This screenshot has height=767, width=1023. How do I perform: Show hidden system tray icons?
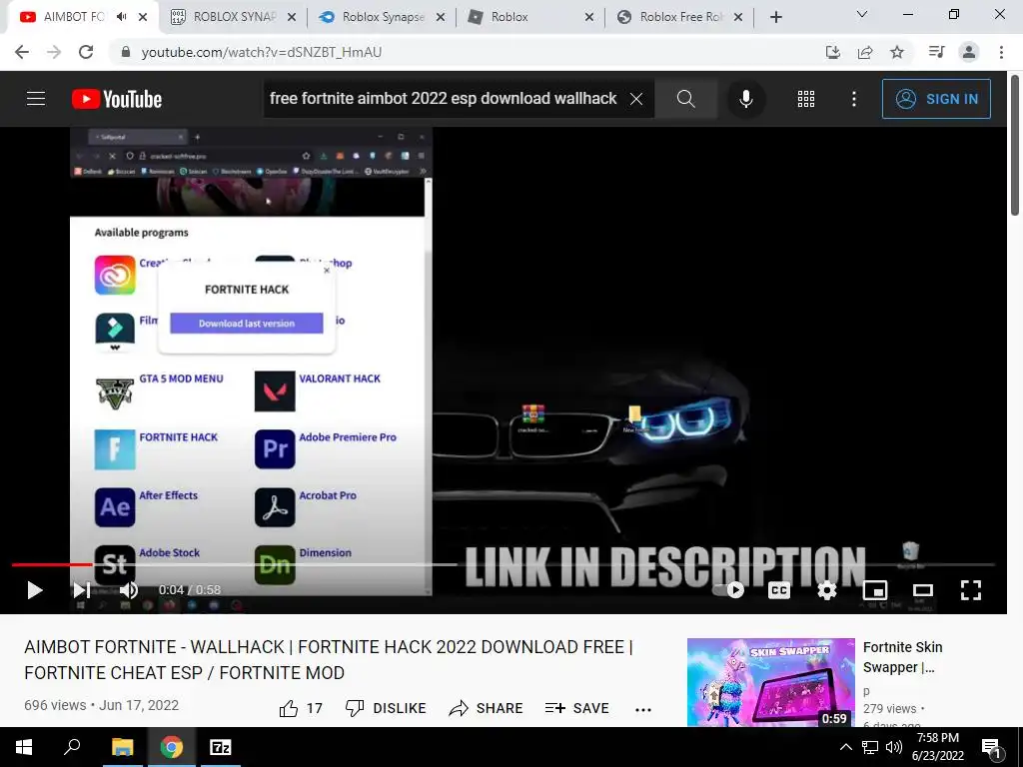[x=845, y=747]
